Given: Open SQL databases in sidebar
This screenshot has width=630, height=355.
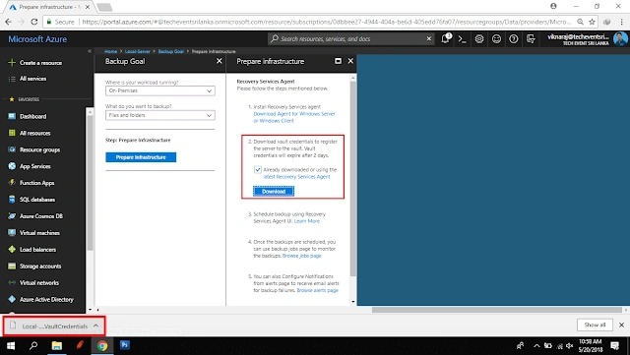Looking at the screenshot, I should point(37,200).
